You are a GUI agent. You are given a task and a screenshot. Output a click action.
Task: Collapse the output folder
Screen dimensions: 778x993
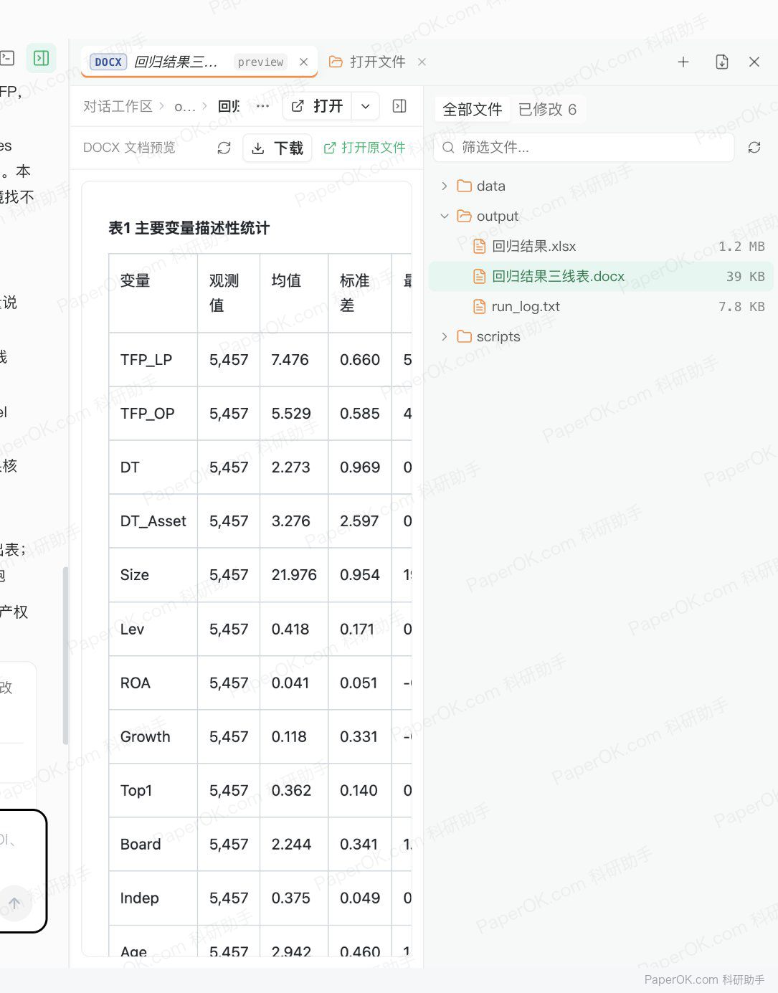pos(445,216)
